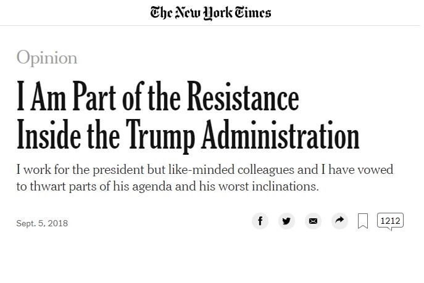Click the word "colleagues" in the summary
Image resolution: width=424 pixels, height=283 pixels.
266,170
